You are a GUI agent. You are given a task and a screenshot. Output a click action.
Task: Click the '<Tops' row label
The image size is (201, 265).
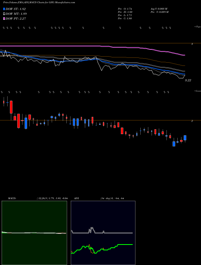click(198, 27)
